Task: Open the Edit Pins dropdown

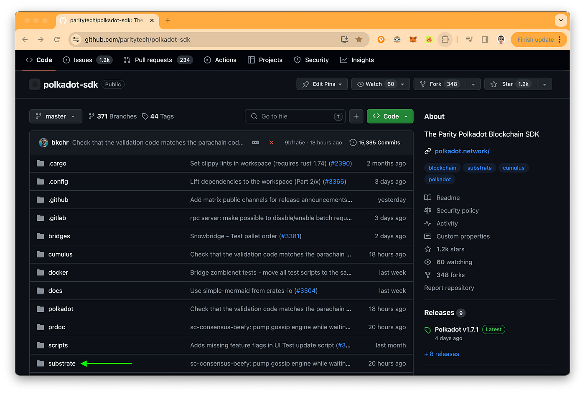Action: pos(322,84)
